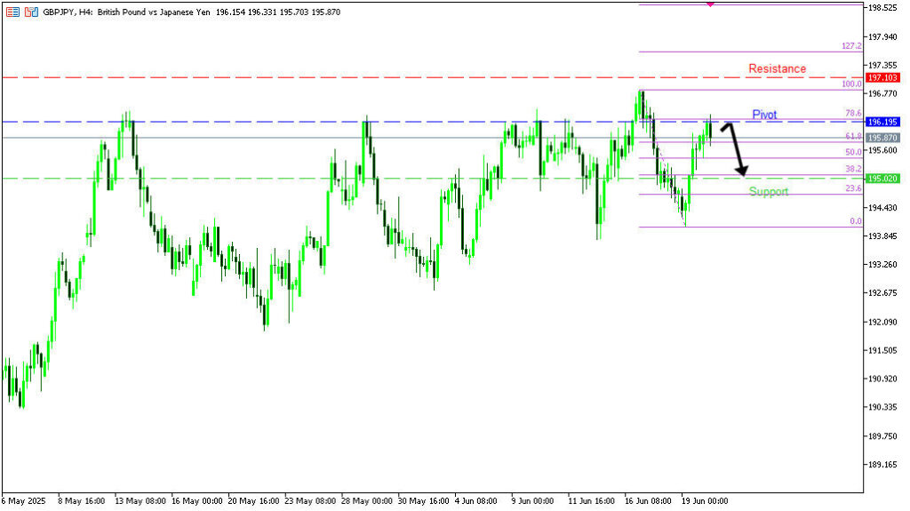910x511 pixels.
Task: Click the red Resistance label
Action: tap(777, 68)
